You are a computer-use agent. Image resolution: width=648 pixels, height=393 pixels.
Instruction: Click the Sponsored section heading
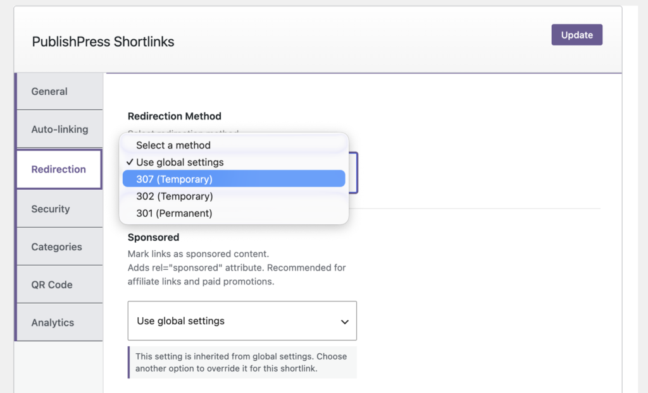(x=153, y=238)
